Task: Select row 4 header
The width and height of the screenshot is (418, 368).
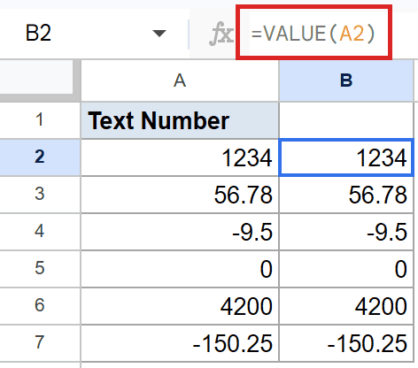Action: [40, 232]
